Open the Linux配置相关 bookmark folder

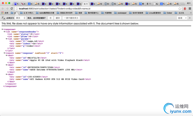153,13
